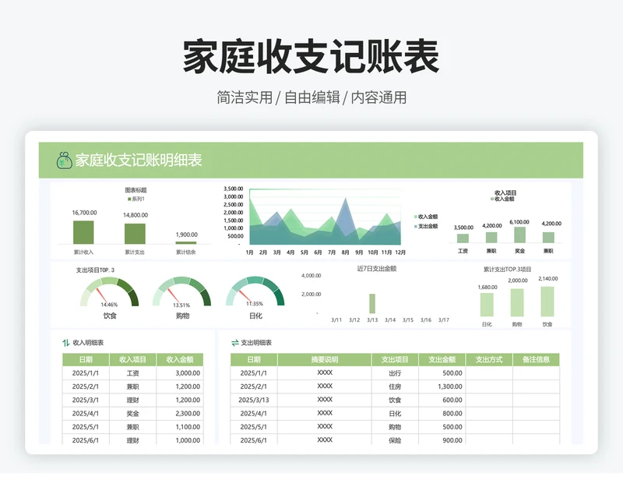Select the 购物 gauge showing 13.51%
This screenshot has width=623, height=480.
click(x=182, y=291)
